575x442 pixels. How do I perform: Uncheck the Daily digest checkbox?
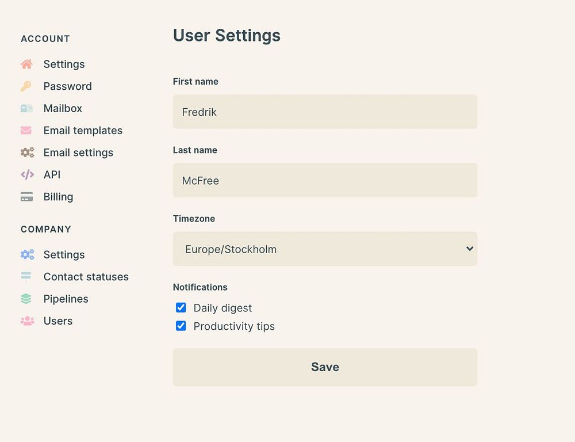(181, 307)
